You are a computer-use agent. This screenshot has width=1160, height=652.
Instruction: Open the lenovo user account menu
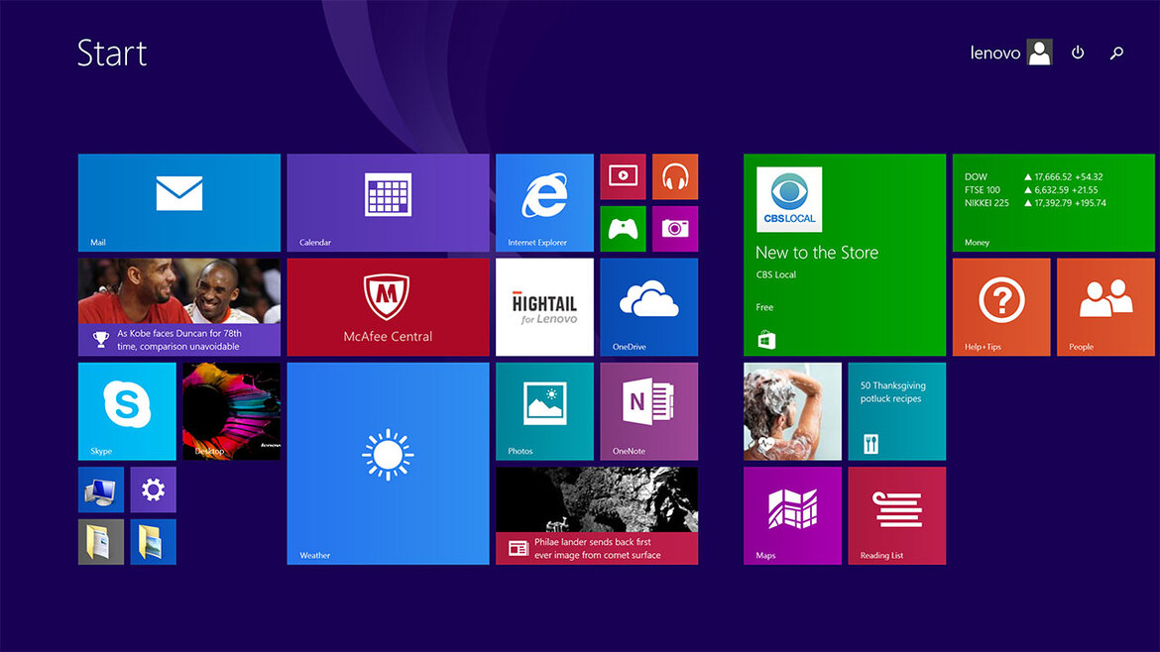pyautogui.click(x=1010, y=53)
